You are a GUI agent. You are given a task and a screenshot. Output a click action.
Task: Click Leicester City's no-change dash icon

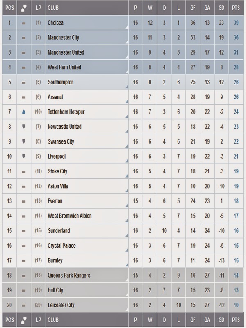point(24,305)
